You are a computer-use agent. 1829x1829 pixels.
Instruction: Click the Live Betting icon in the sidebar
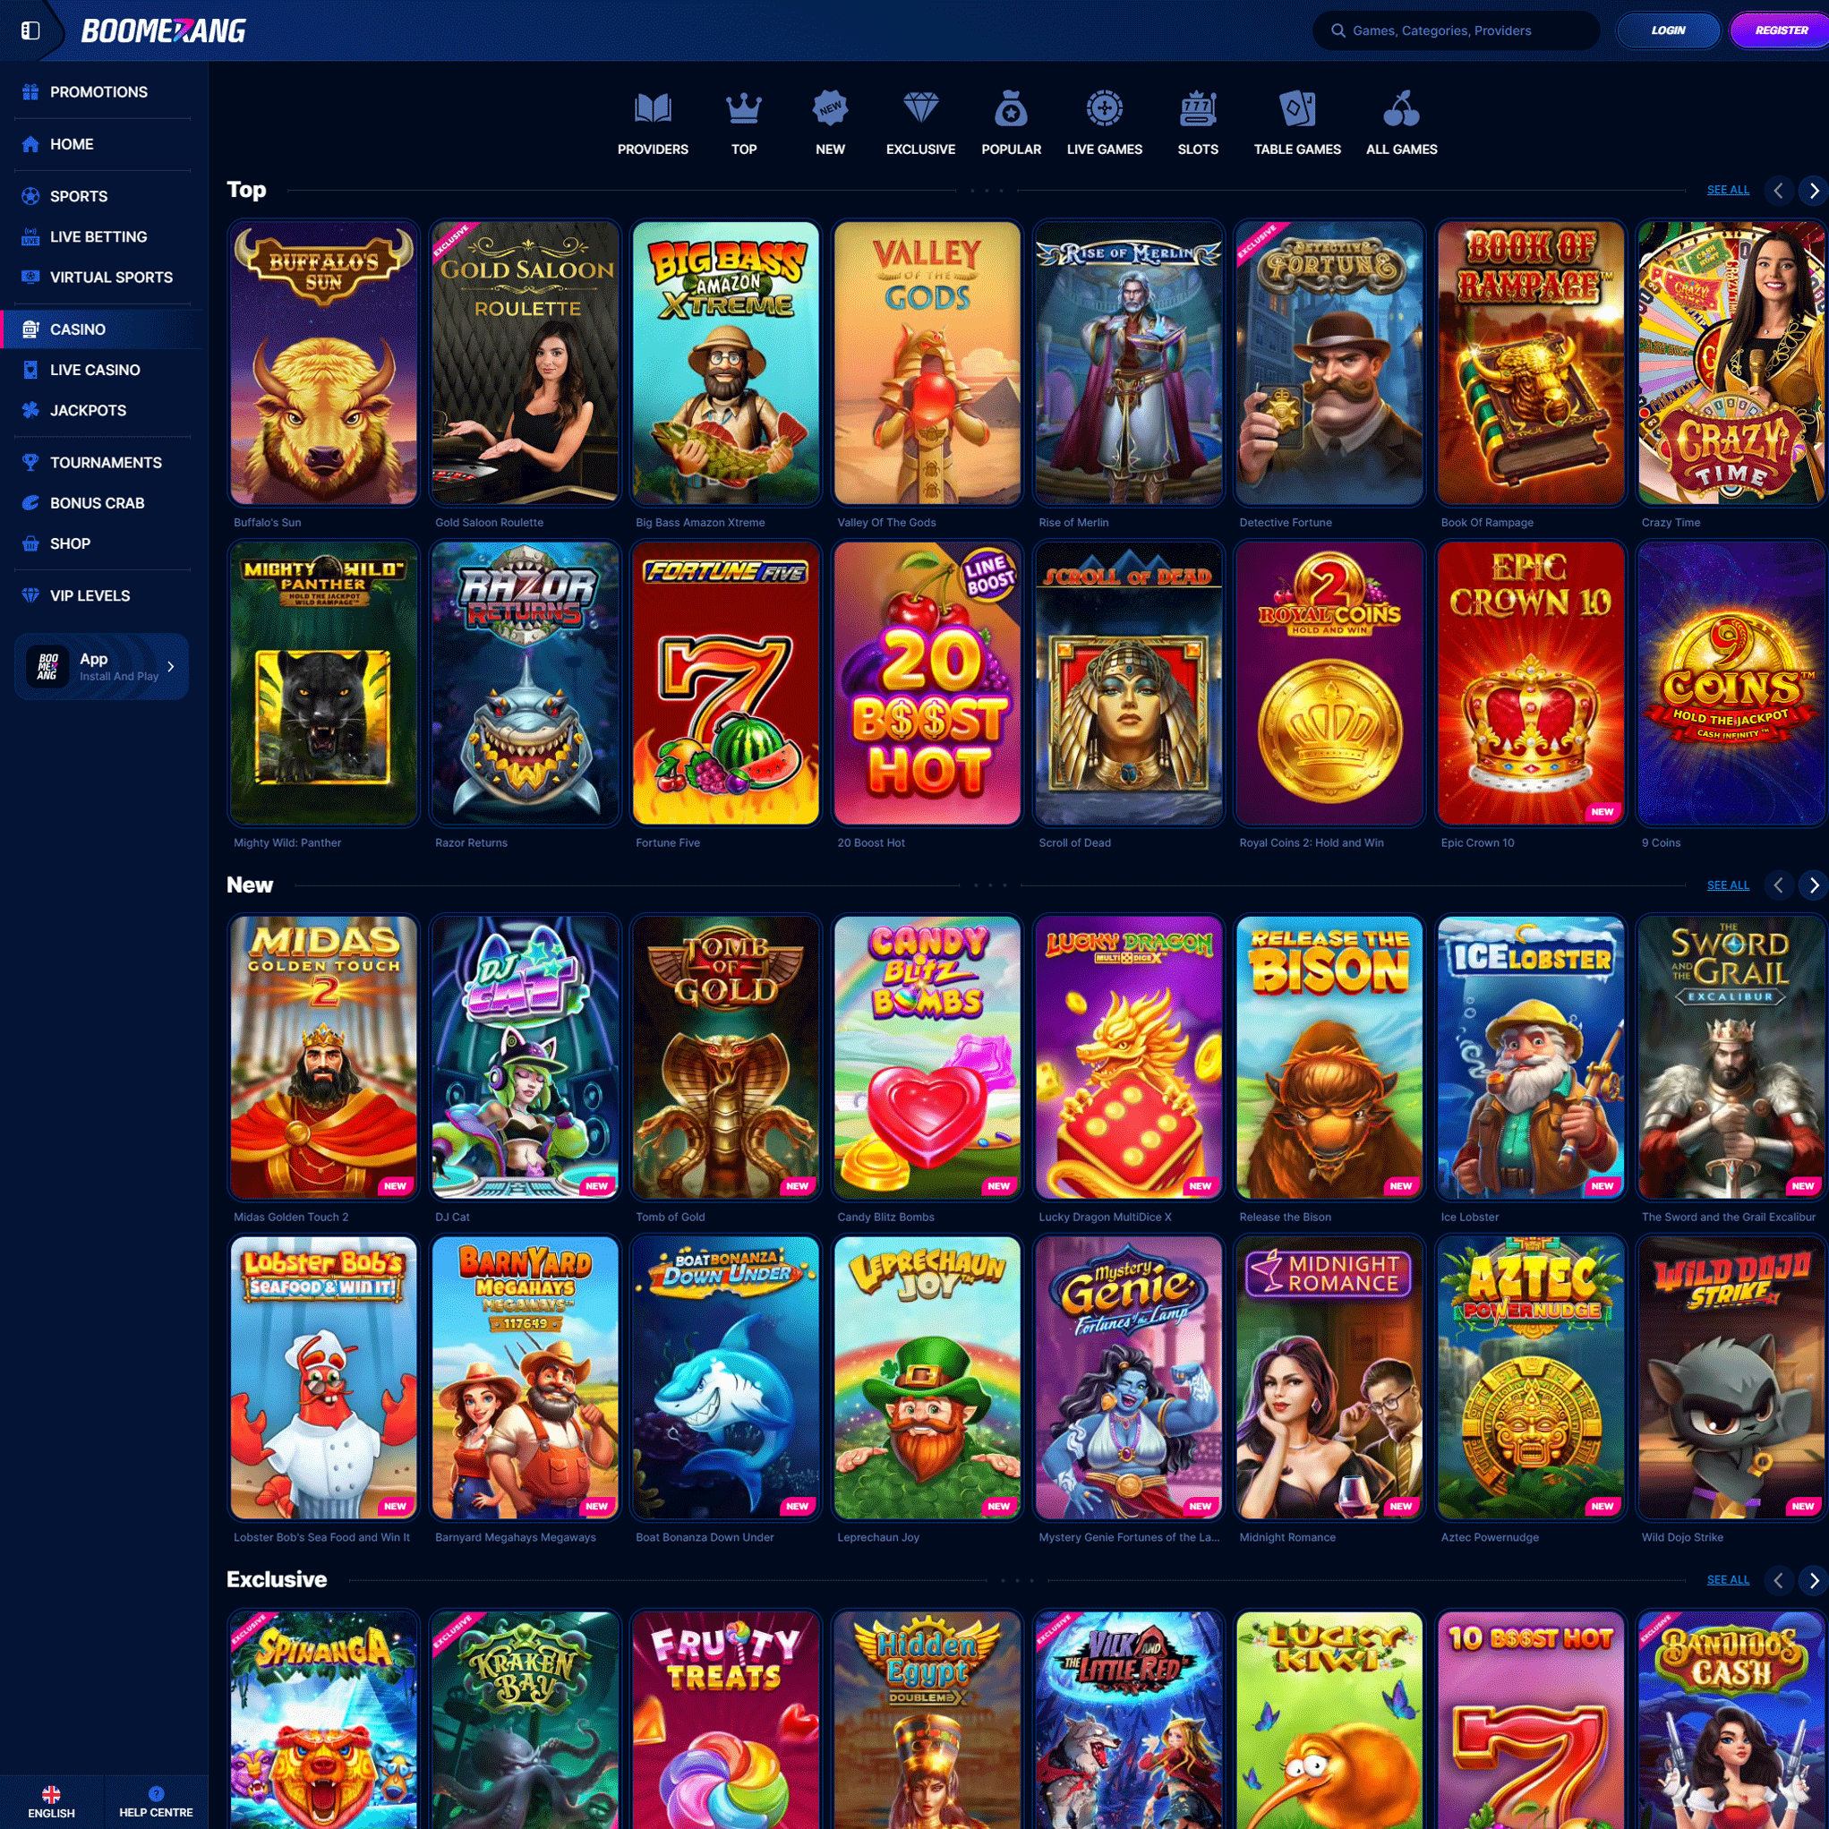tap(30, 236)
